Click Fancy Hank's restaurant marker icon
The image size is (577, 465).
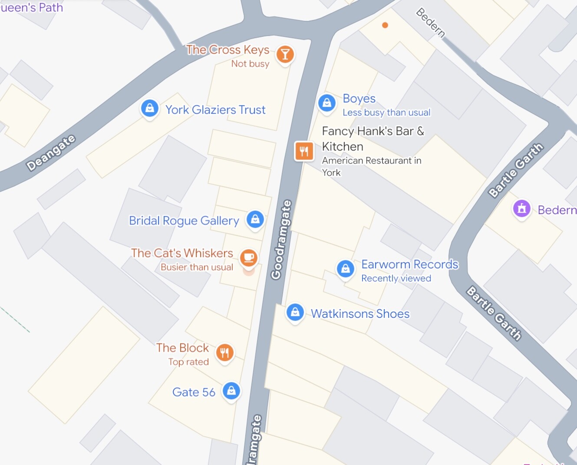coord(304,151)
